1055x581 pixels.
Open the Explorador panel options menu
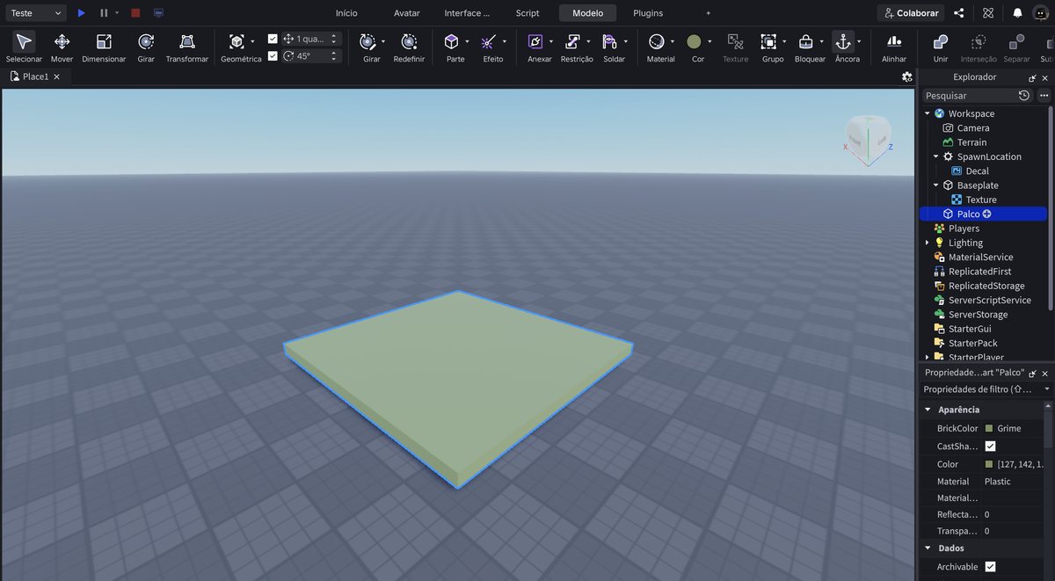(1044, 95)
